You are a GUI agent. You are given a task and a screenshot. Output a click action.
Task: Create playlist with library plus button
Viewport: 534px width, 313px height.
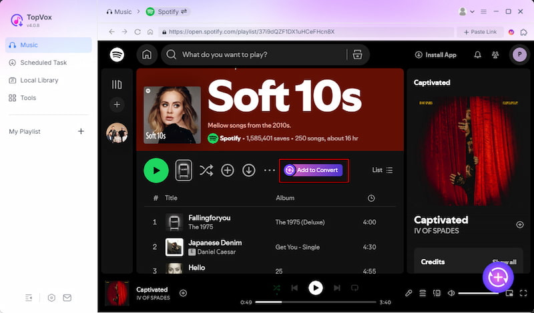117,105
